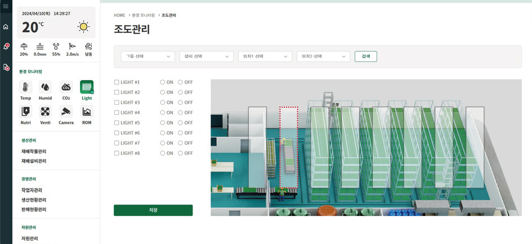
Task: Set LIGHT #3 to ON
Action: 163,103
